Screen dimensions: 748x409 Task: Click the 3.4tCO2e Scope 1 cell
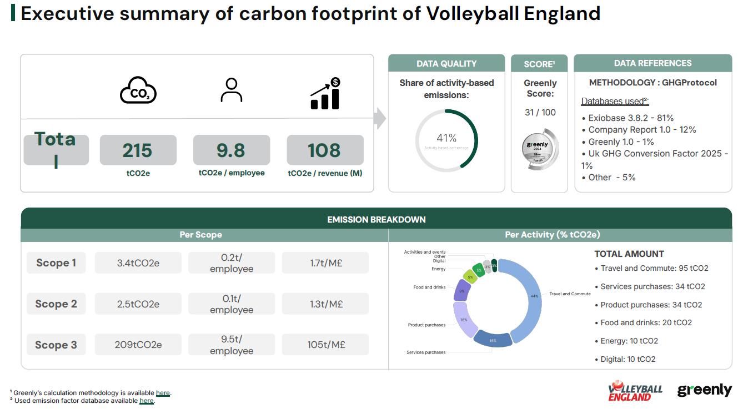(138, 262)
